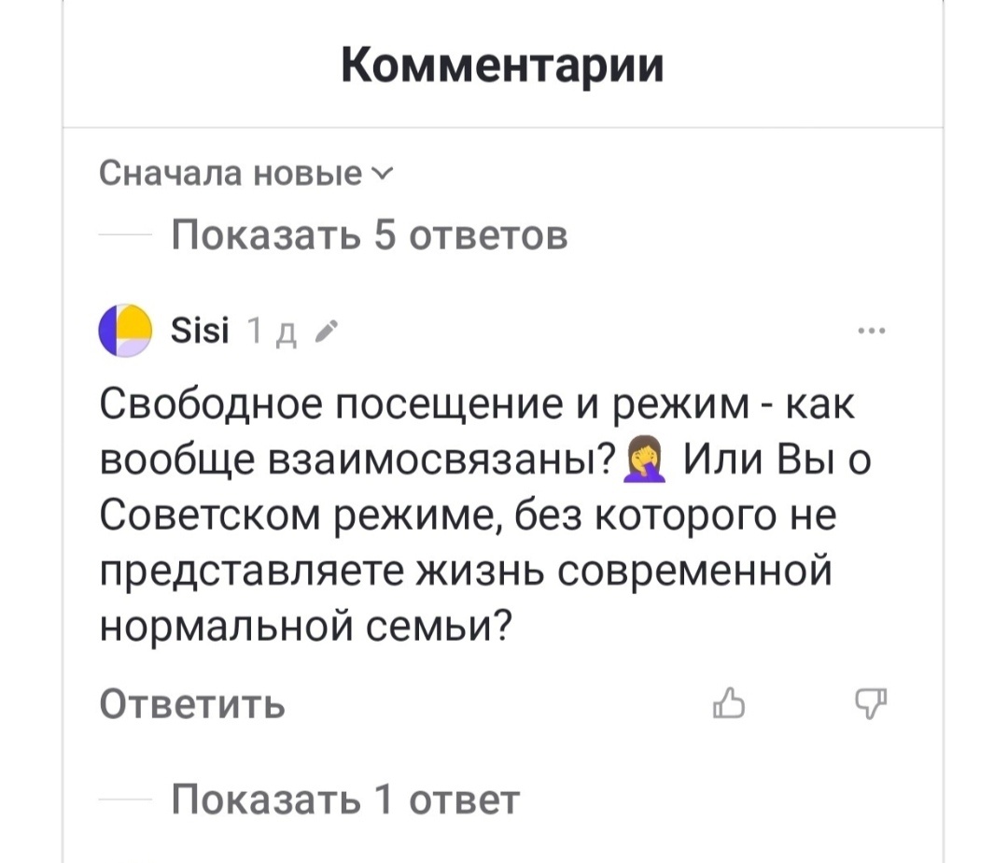This screenshot has width=1008, height=863.
Task: Expand "Показать 5 ответов" to show replies
Action: tap(368, 234)
